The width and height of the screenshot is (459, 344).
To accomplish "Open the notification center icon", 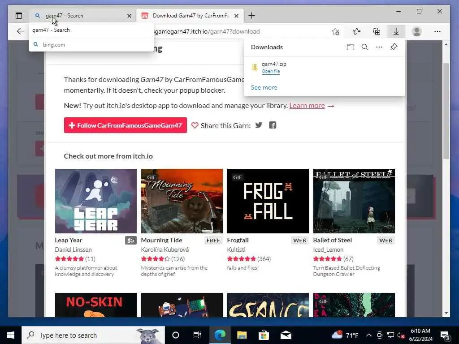I will tap(445, 335).
